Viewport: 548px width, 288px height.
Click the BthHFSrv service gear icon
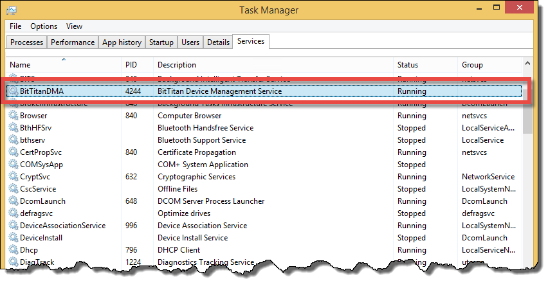click(14, 127)
